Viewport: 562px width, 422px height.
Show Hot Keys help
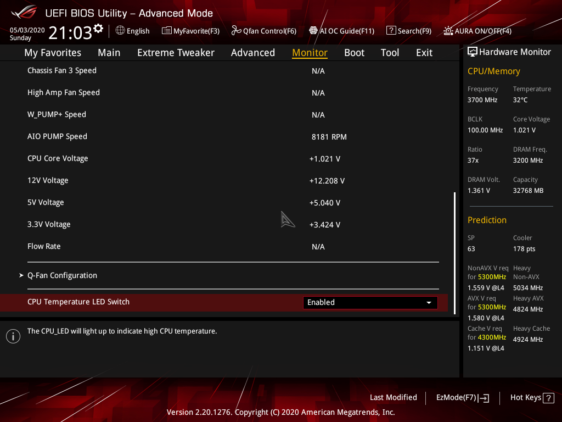[532, 398]
